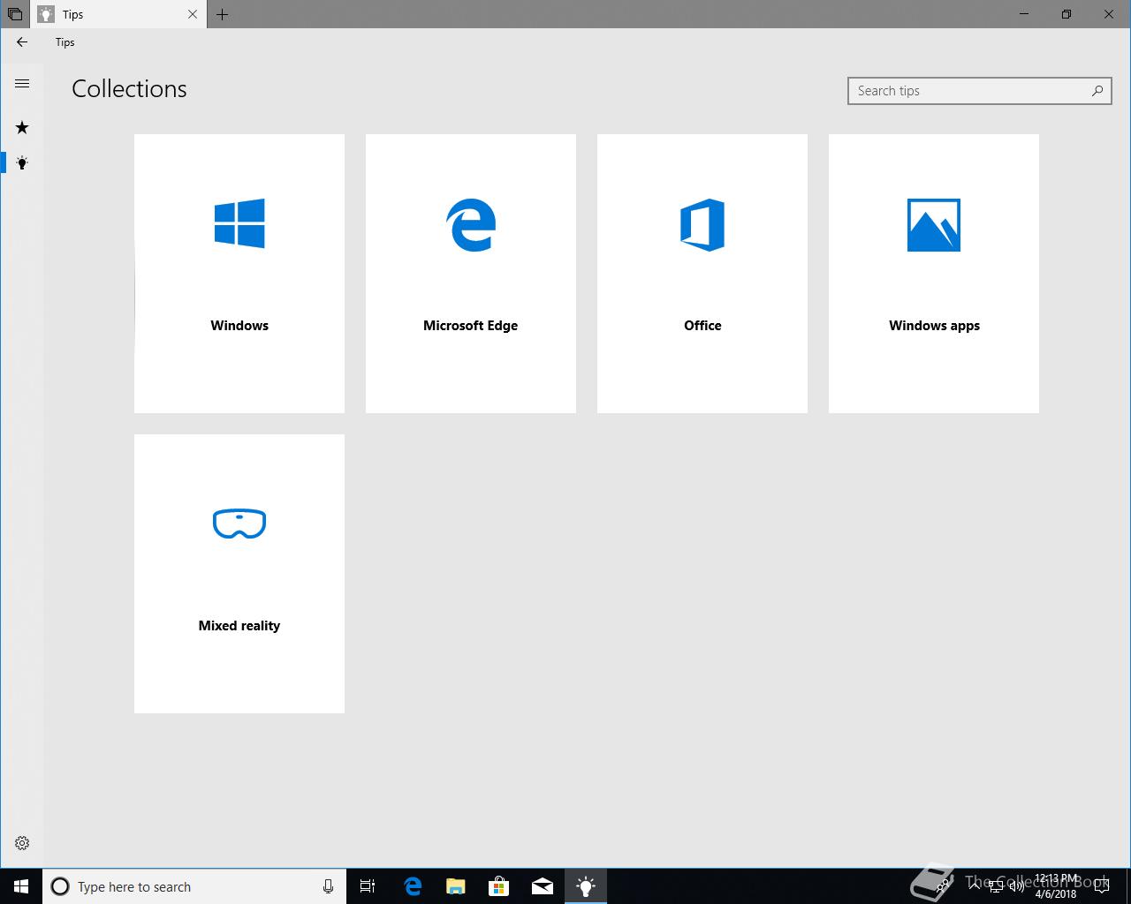The height and width of the screenshot is (904, 1131).
Task: Click the search magnifier icon
Action: point(1097,91)
